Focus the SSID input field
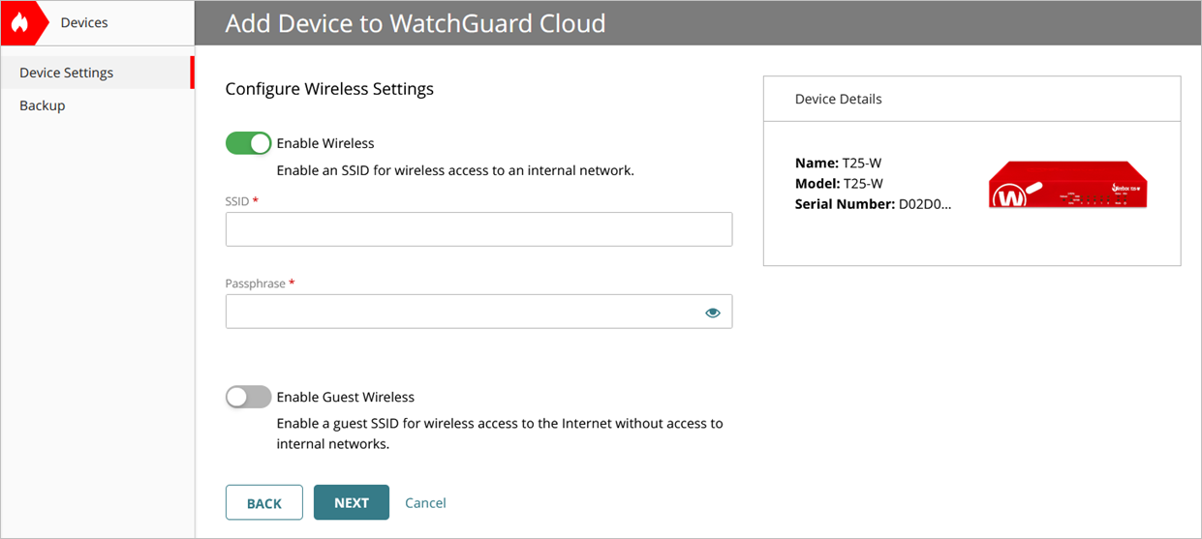This screenshot has width=1202, height=539. pos(478,229)
